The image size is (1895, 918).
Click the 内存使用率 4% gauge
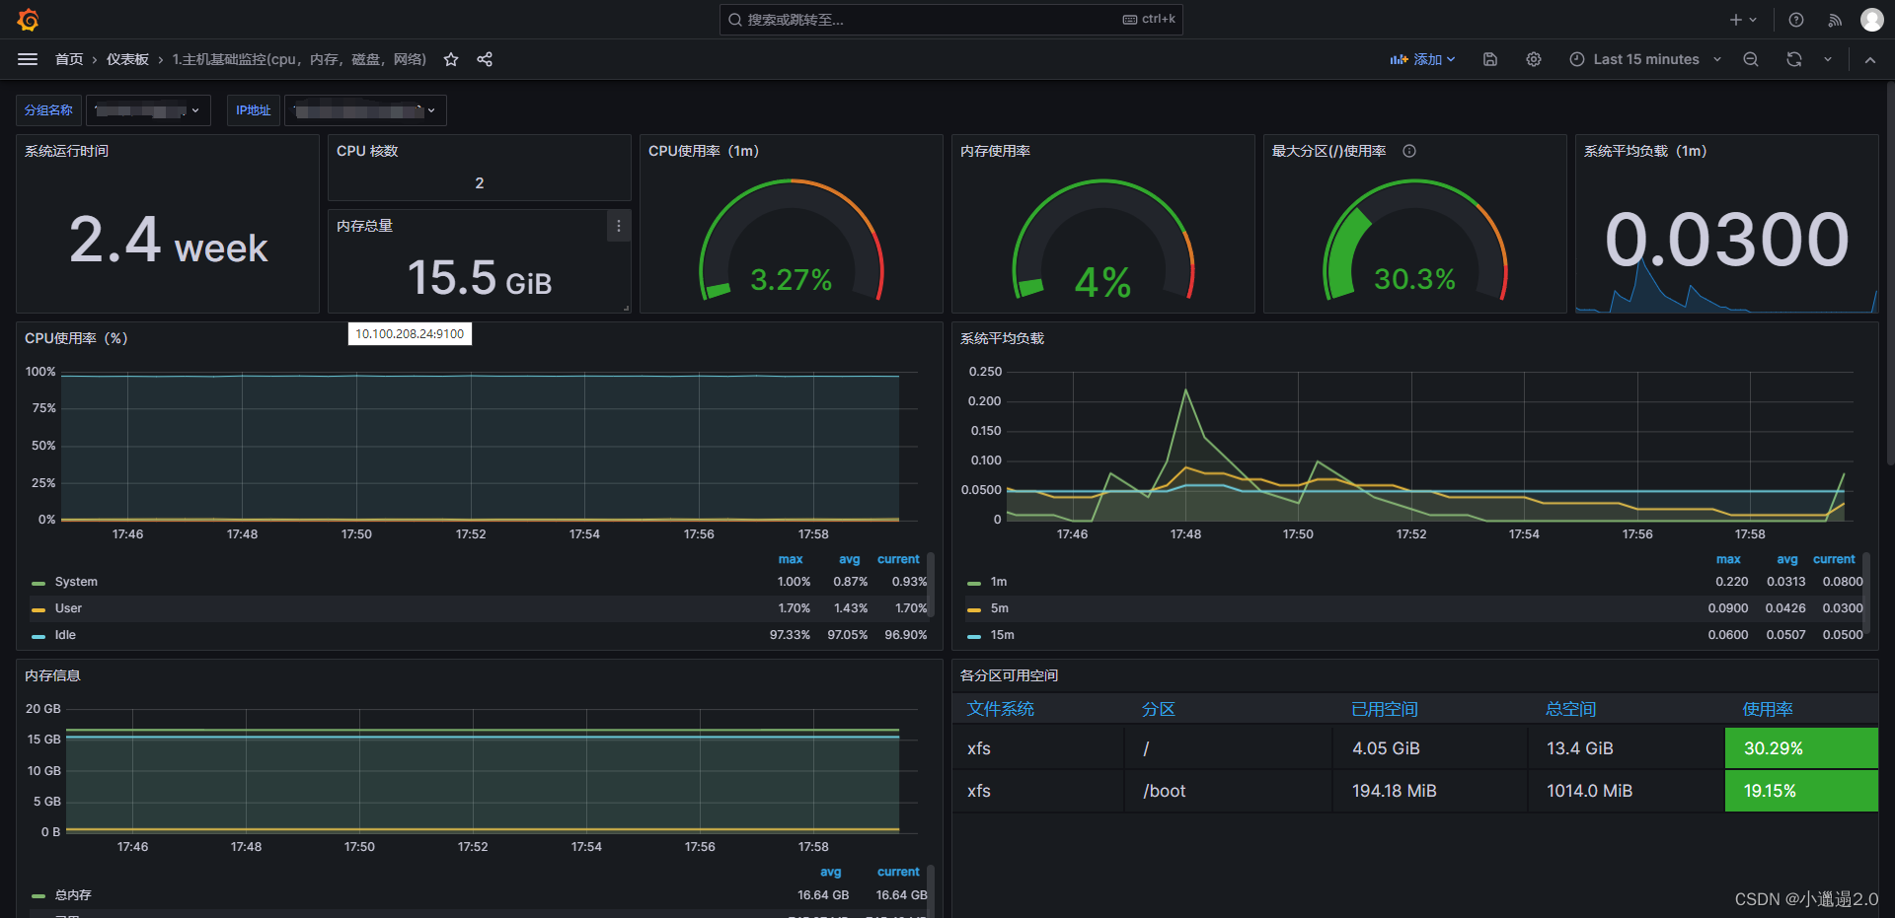coord(1102,240)
